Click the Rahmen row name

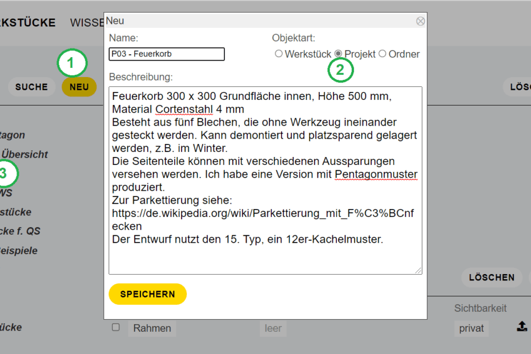[x=152, y=328]
